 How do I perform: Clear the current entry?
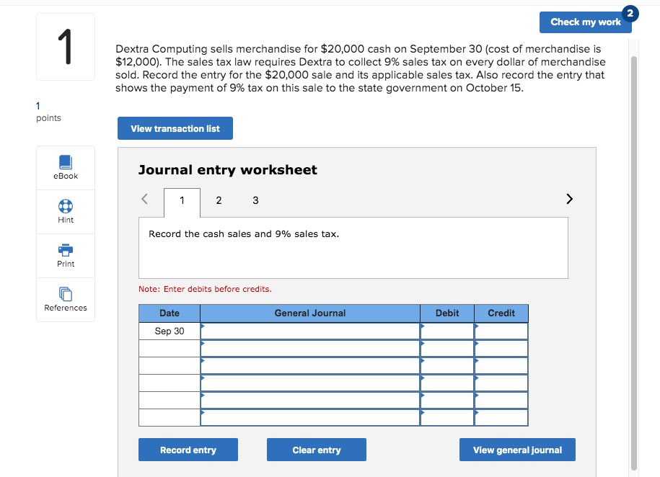(316, 449)
